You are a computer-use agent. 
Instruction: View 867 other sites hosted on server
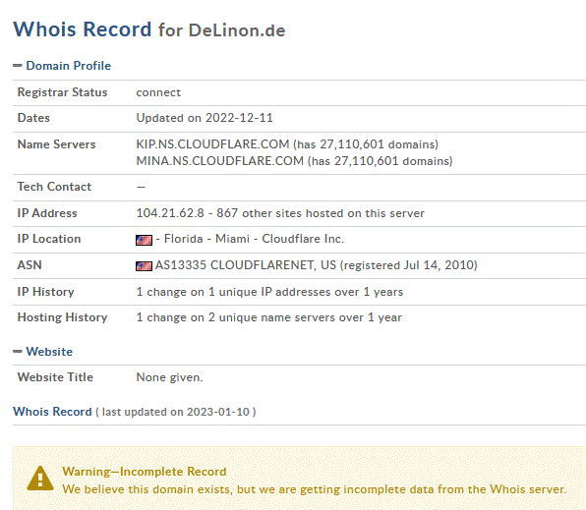click(x=321, y=213)
